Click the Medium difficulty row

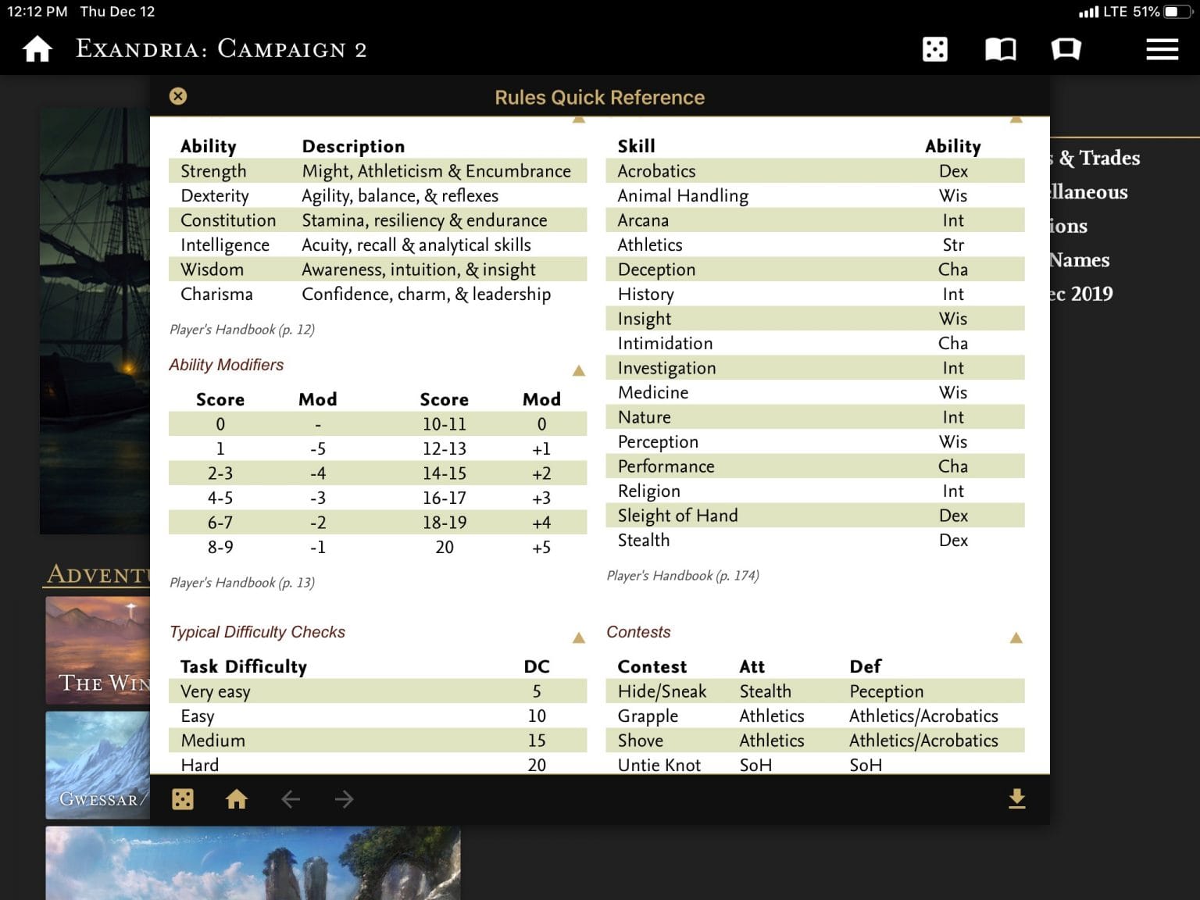click(377, 741)
